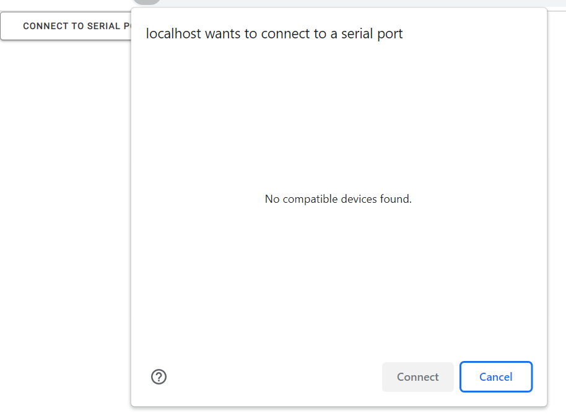Click empty device list above the message
566x416 pixels.
[x=338, y=117]
